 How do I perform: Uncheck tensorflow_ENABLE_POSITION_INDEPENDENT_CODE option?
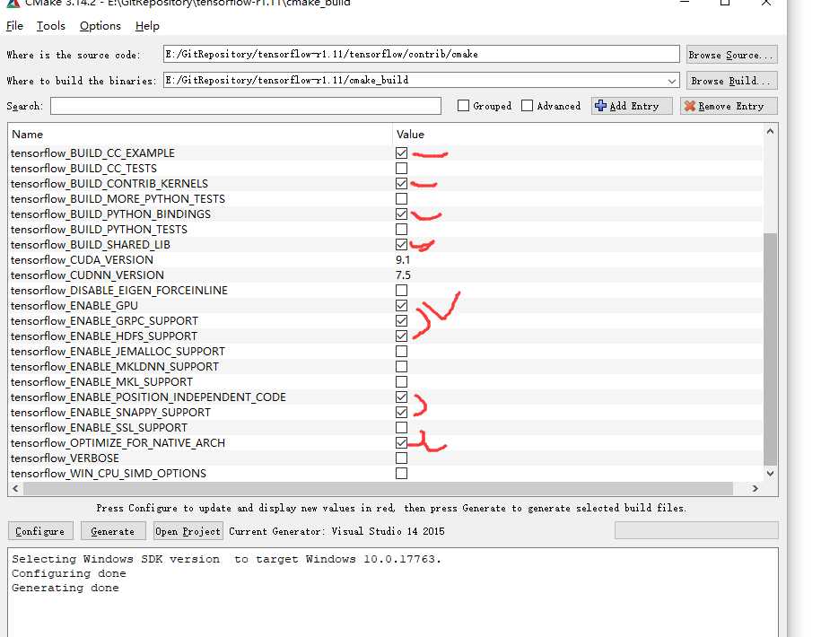coord(402,397)
